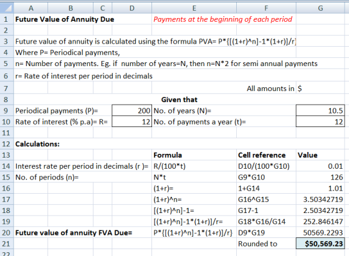Click the red 'Payments at the beginning of each period' text
This screenshot has height=256, width=349.
pos(223,19)
